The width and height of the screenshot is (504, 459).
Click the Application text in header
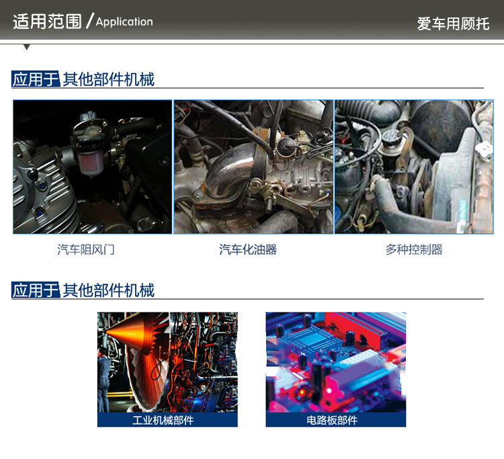pyautogui.click(x=124, y=22)
